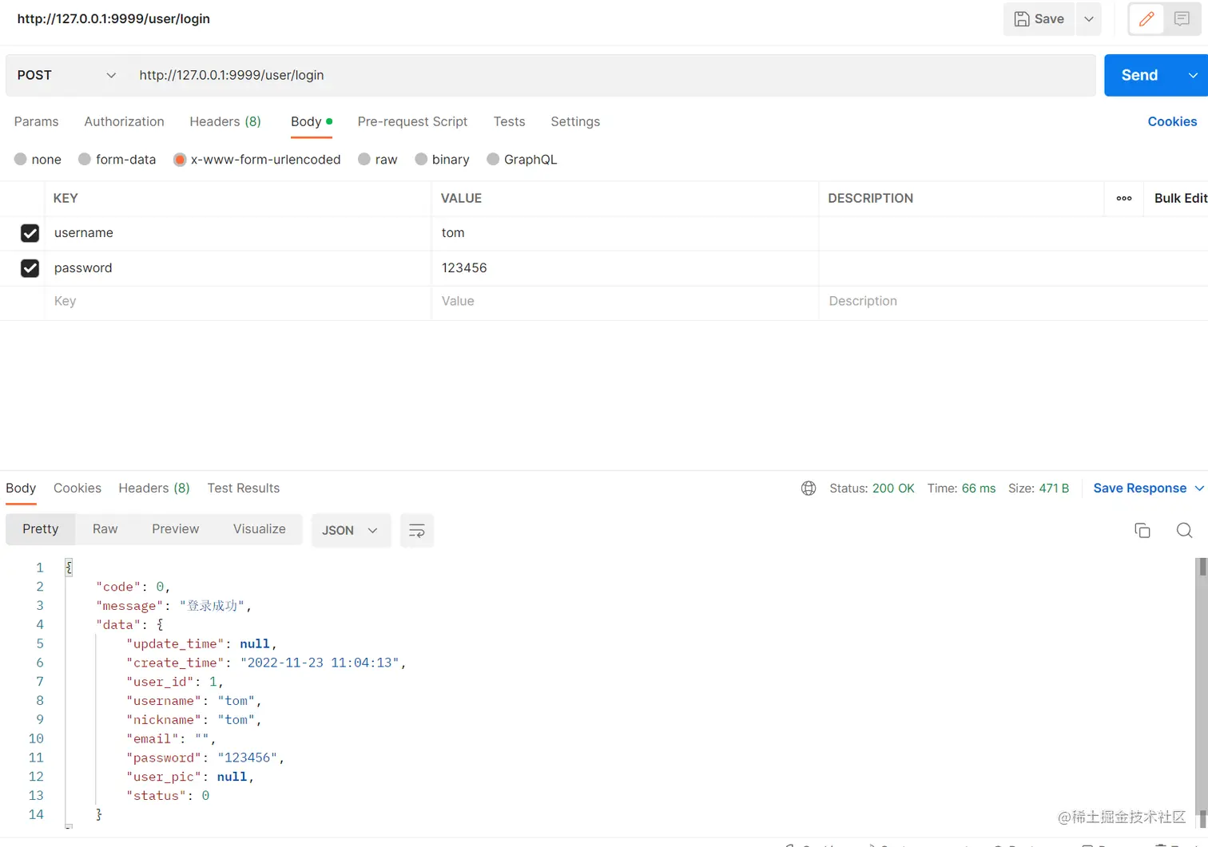Open the request Settings tab
Screen dimensions: 1208x847
(x=575, y=122)
